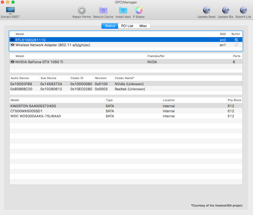This screenshot has height=215, width=253.
Task: Click the Realtek (Unknown) codec name
Action: coord(130,89)
